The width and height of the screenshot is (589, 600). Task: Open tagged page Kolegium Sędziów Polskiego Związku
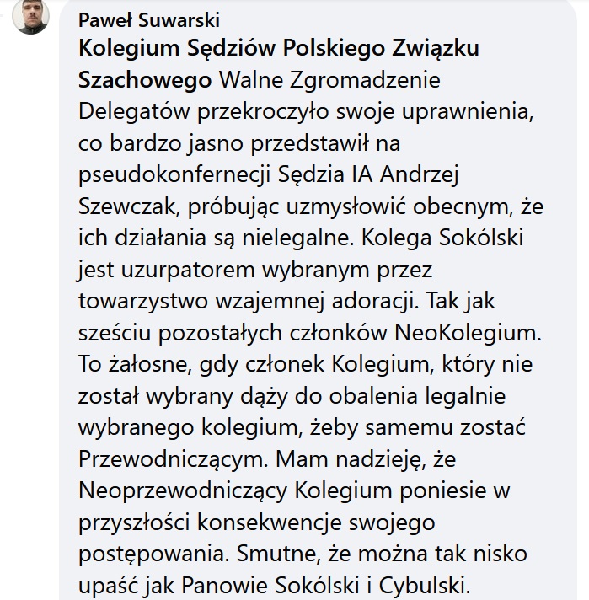pos(279,49)
